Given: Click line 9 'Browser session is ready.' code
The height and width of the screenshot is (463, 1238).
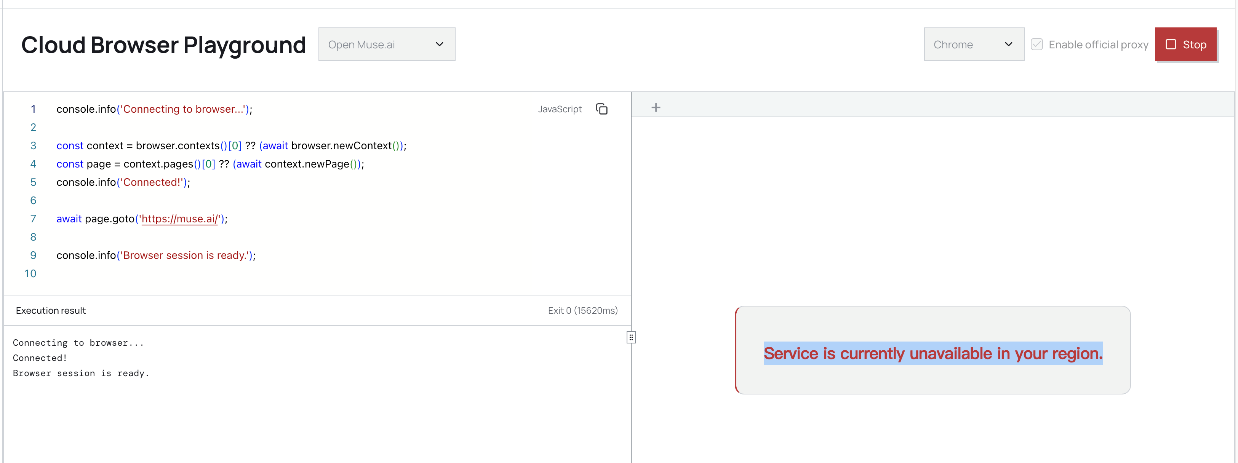Looking at the screenshot, I should 156,255.
